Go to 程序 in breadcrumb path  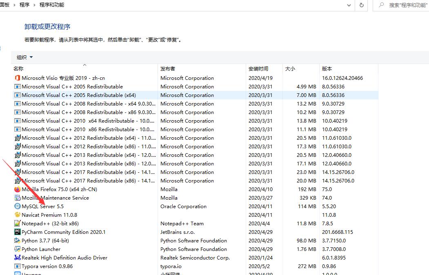pyautogui.click(x=24, y=4)
